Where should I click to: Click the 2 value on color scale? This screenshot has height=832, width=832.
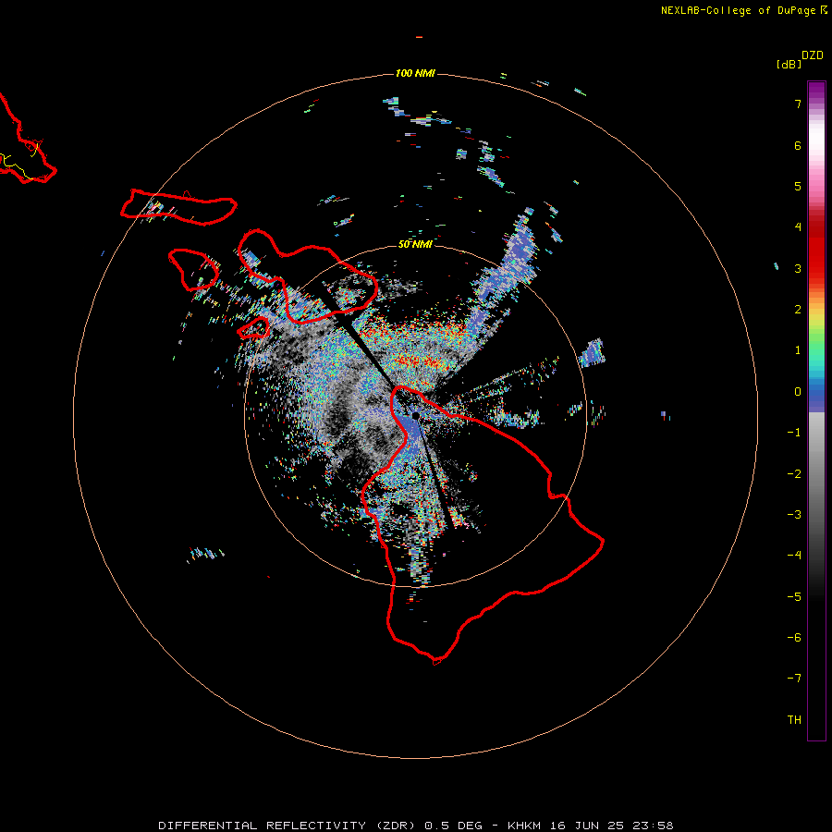click(x=798, y=310)
